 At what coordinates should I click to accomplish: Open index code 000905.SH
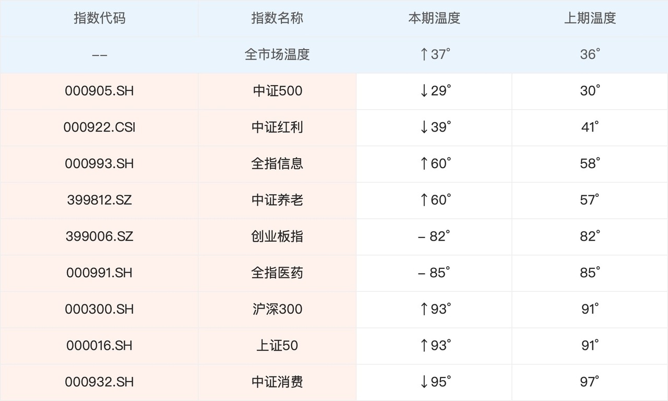pos(99,91)
